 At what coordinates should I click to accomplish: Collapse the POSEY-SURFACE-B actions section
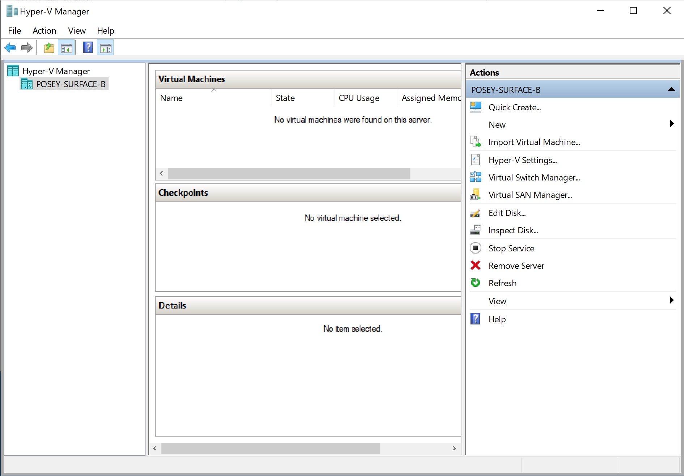[x=672, y=89]
